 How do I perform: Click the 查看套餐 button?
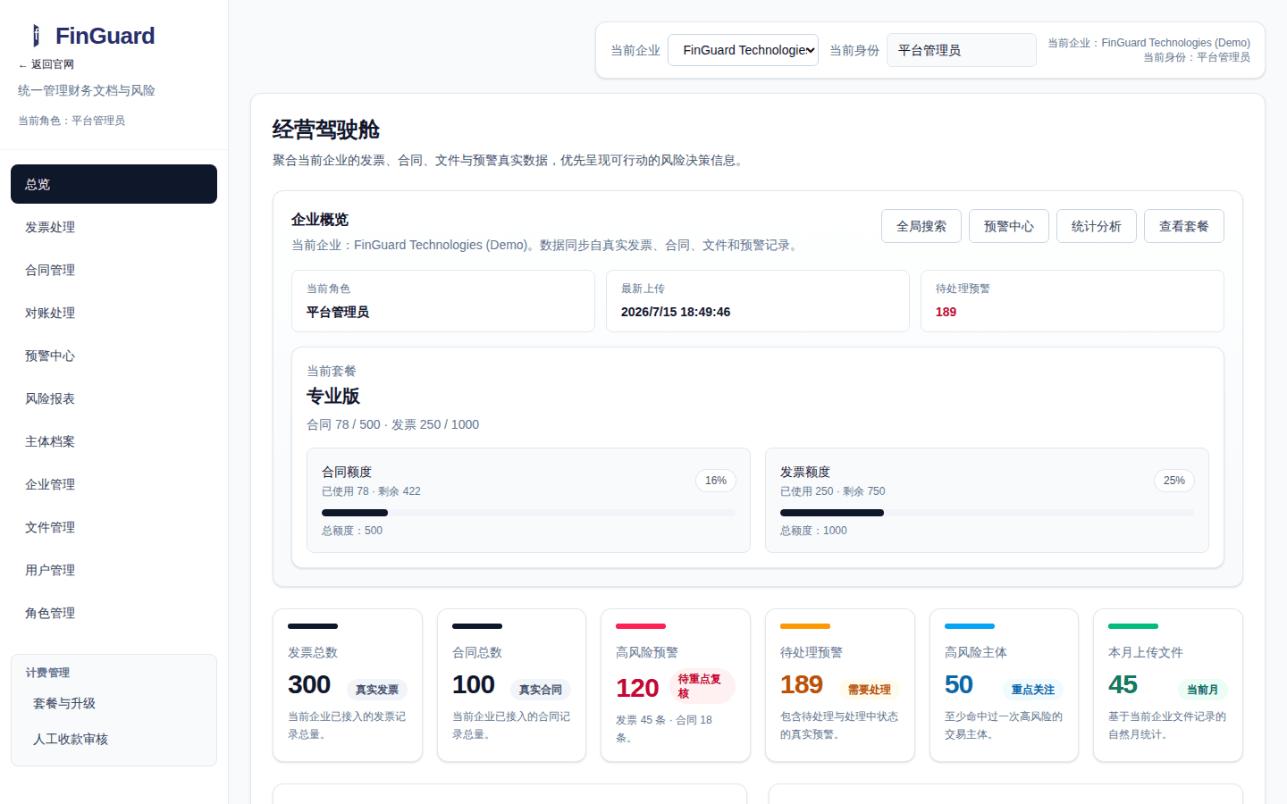1184,226
